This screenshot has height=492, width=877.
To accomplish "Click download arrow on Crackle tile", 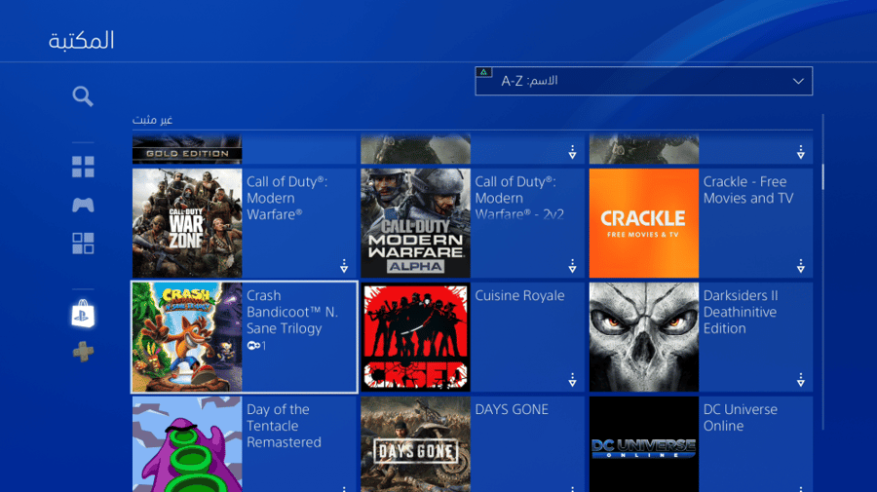I will (800, 266).
